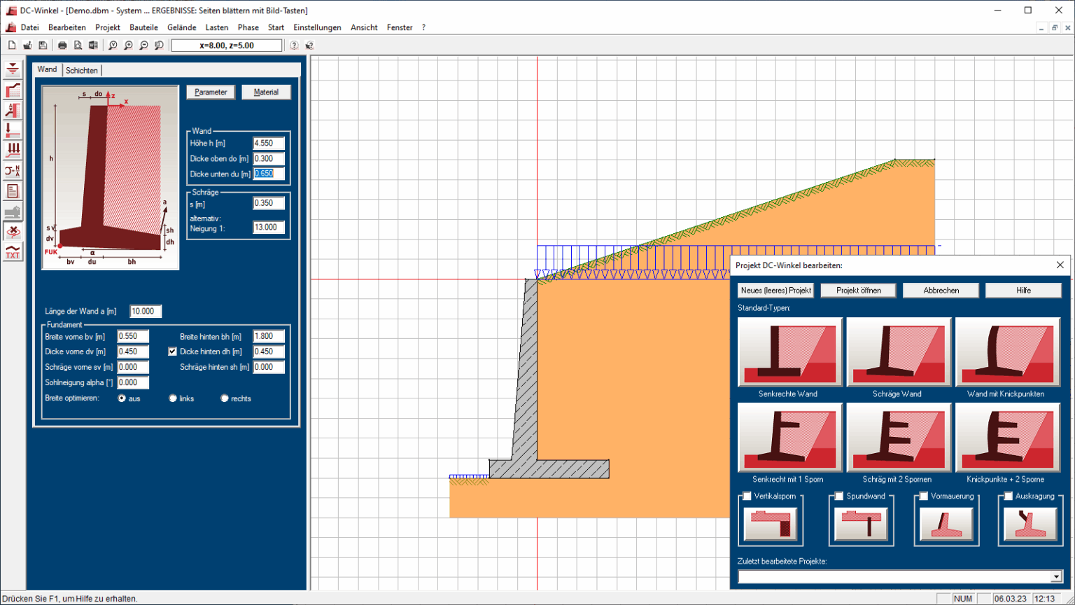Open the Word export icon in the toolbar
The width and height of the screenshot is (1075, 605).
click(93, 44)
